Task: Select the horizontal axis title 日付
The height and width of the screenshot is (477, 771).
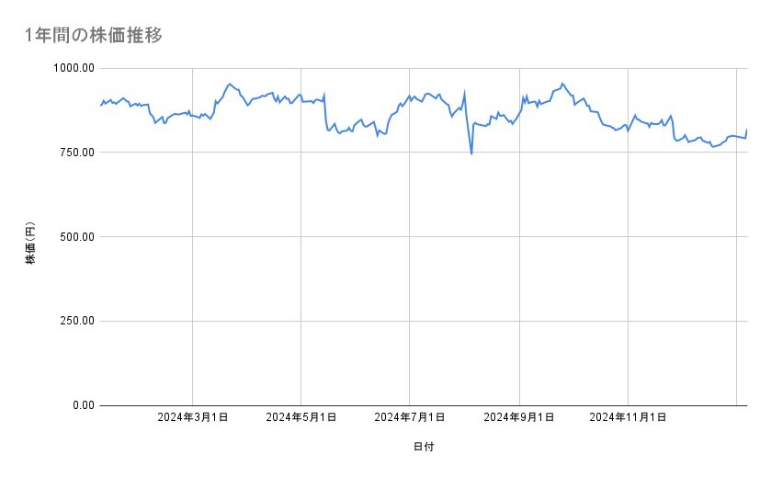Action: point(423,447)
